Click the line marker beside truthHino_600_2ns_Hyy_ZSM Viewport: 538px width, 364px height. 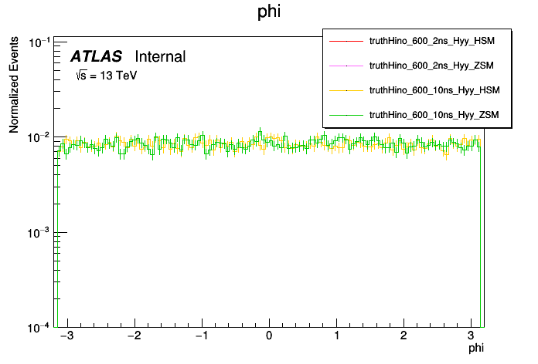(x=346, y=66)
